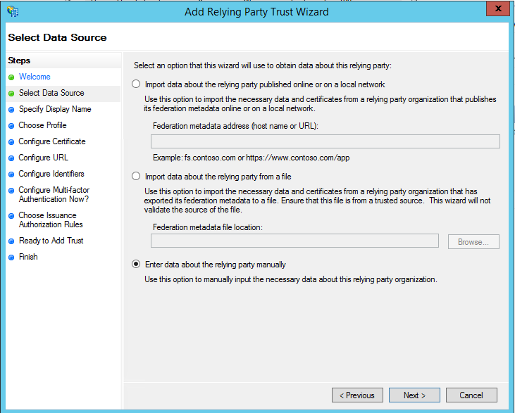Open the Welcome step link
The width and height of the screenshot is (515, 413).
click(x=35, y=77)
